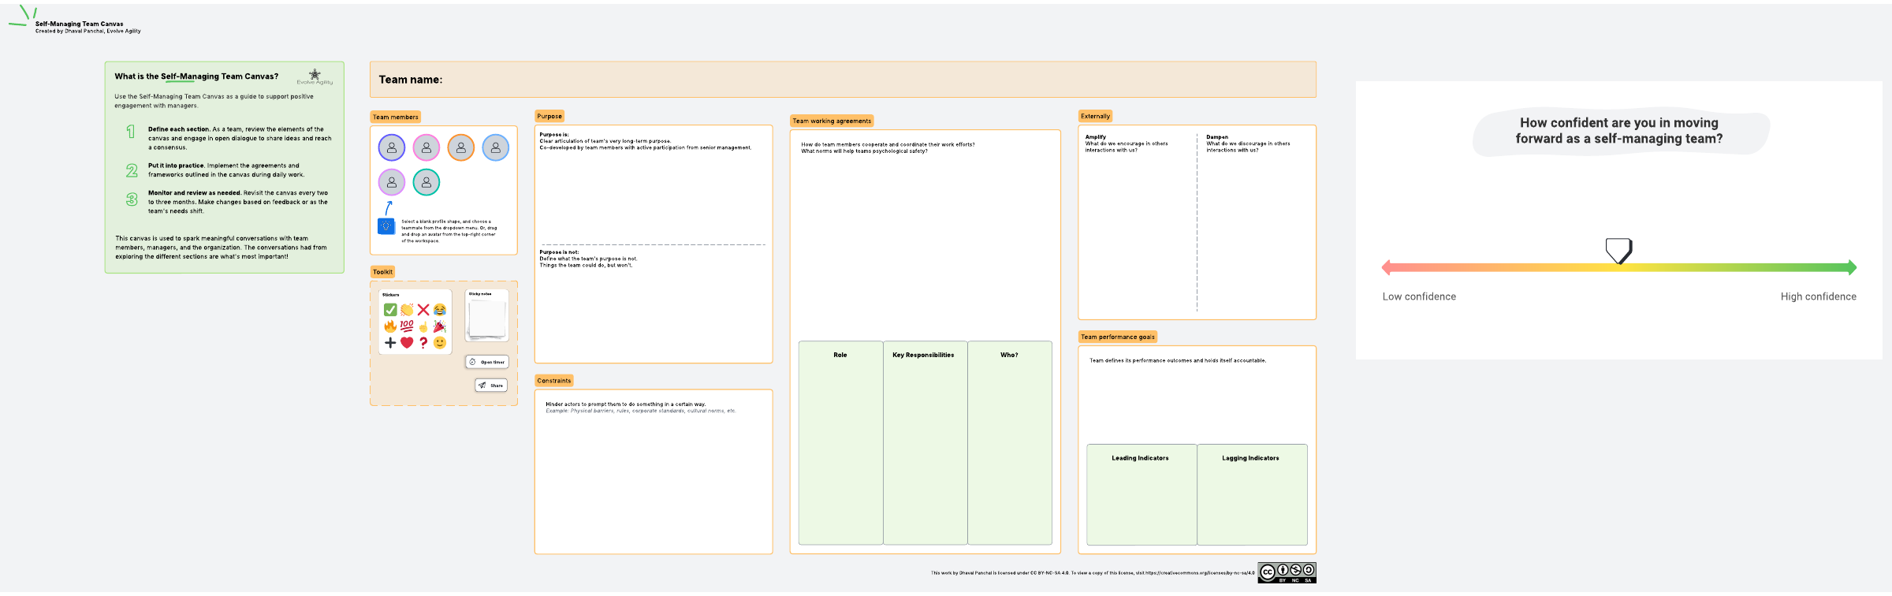Pick the red X sticker
Screen dimensions: 1892x596
click(423, 310)
